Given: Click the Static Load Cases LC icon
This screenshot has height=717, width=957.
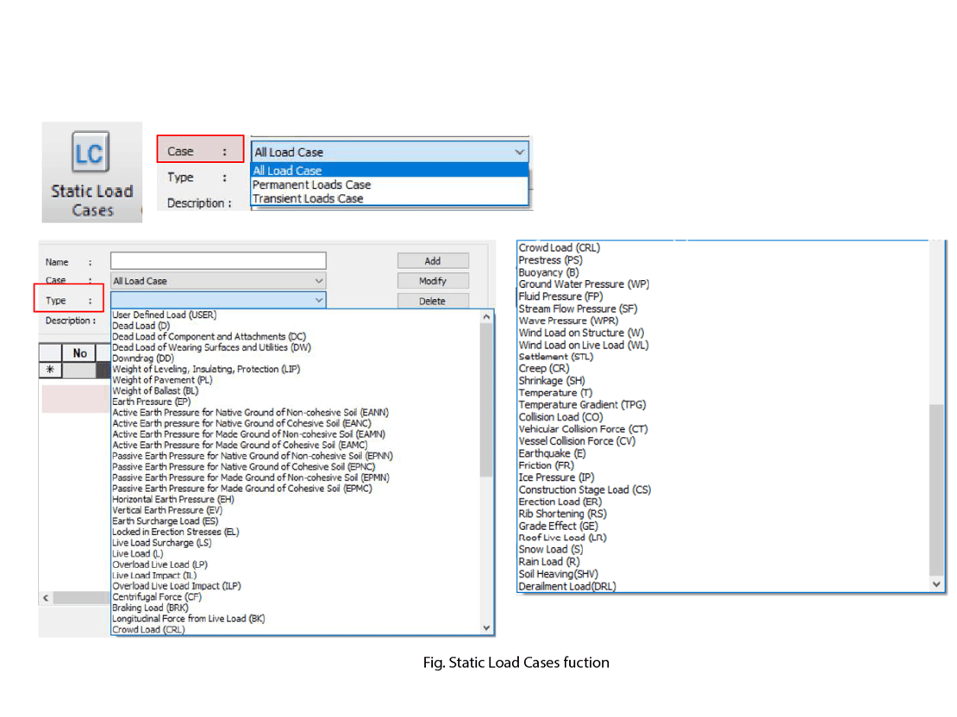Looking at the screenshot, I should 91,152.
